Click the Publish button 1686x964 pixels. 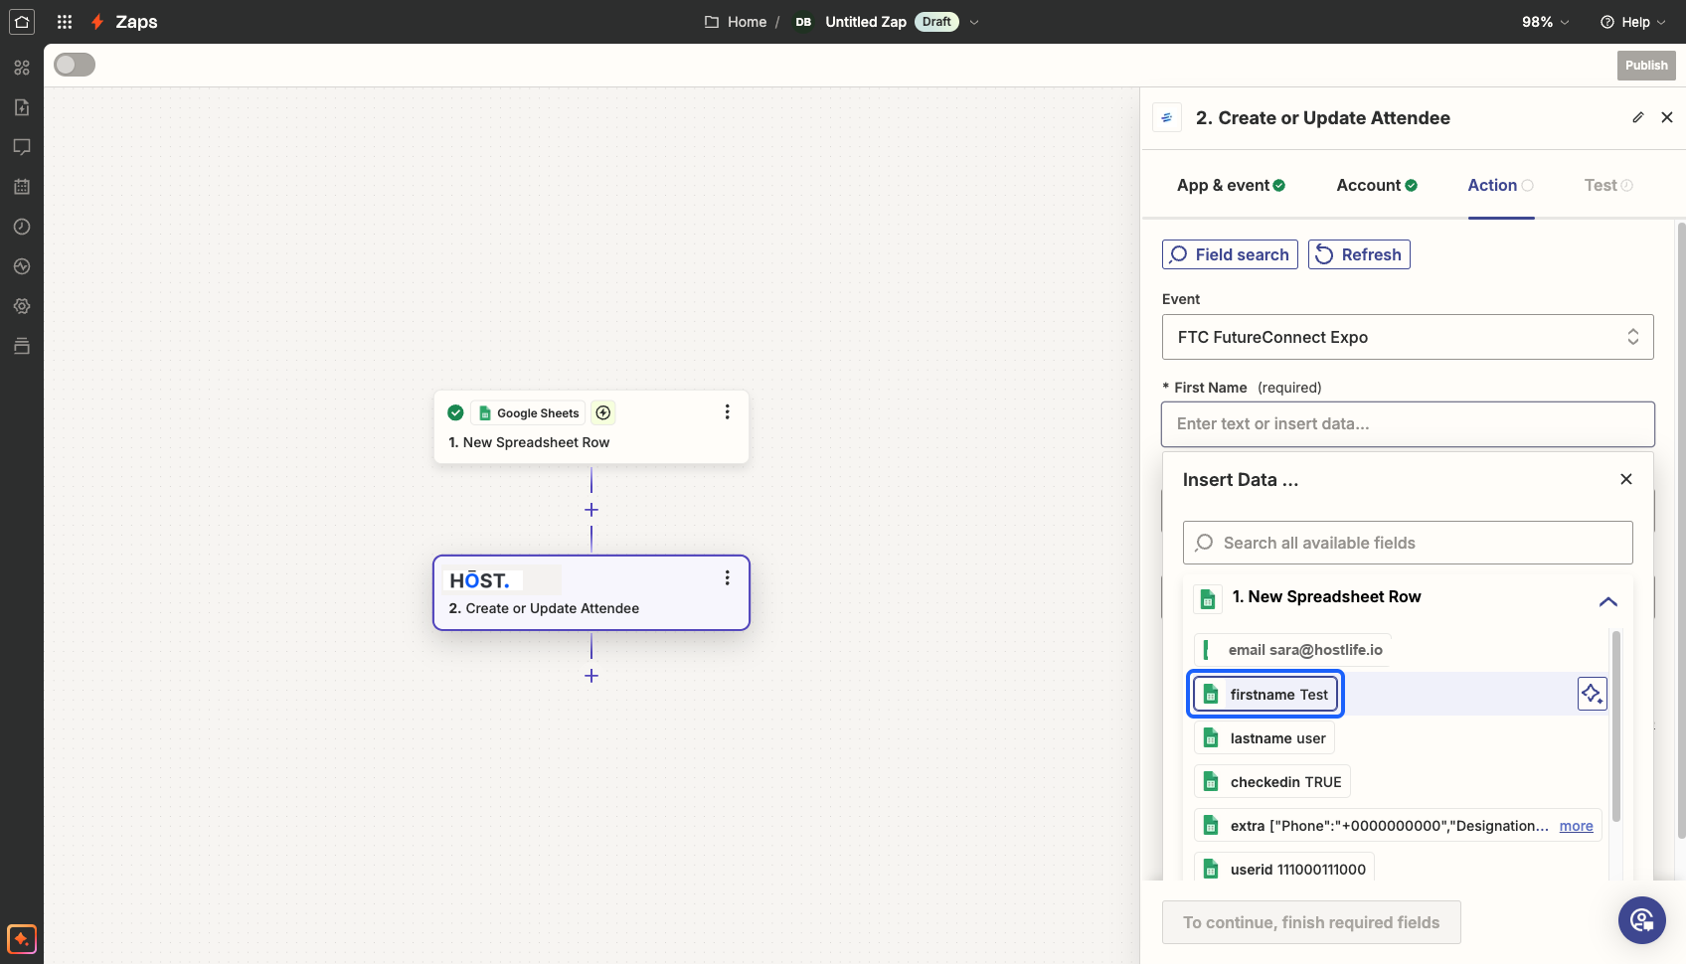click(x=1646, y=66)
